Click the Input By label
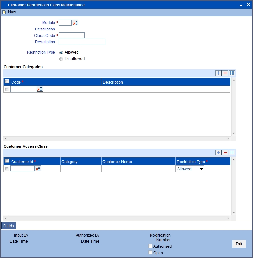The height and width of the screenshot is (258, 253). (x=21, y=235)
